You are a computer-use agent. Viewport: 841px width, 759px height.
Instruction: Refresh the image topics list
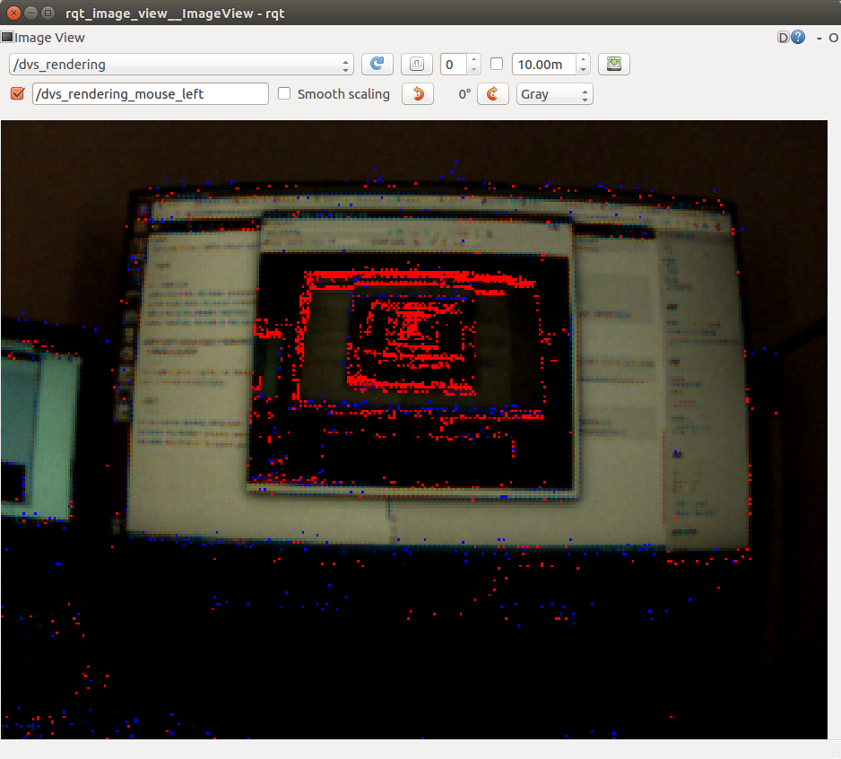(x=377, y=65)
